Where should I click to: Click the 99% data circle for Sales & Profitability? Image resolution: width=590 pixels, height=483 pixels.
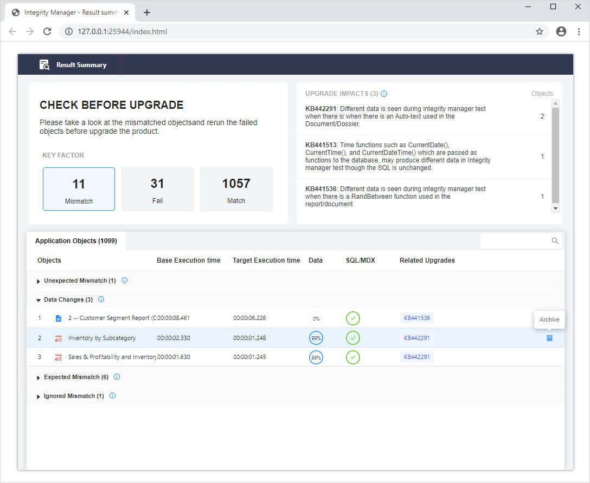316,357
